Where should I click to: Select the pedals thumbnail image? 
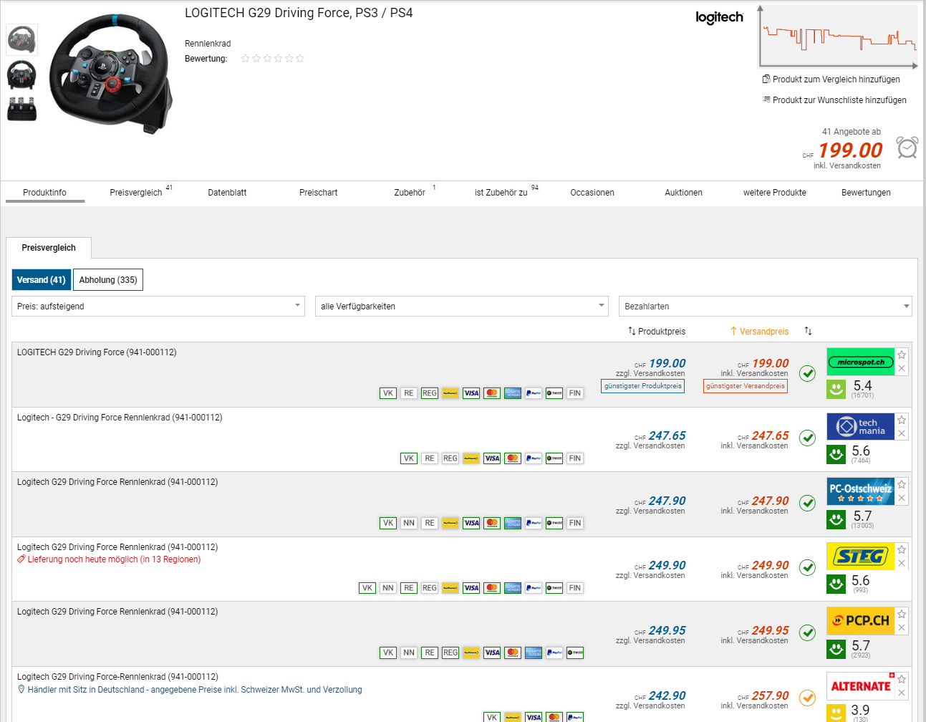tap(21, 109)
